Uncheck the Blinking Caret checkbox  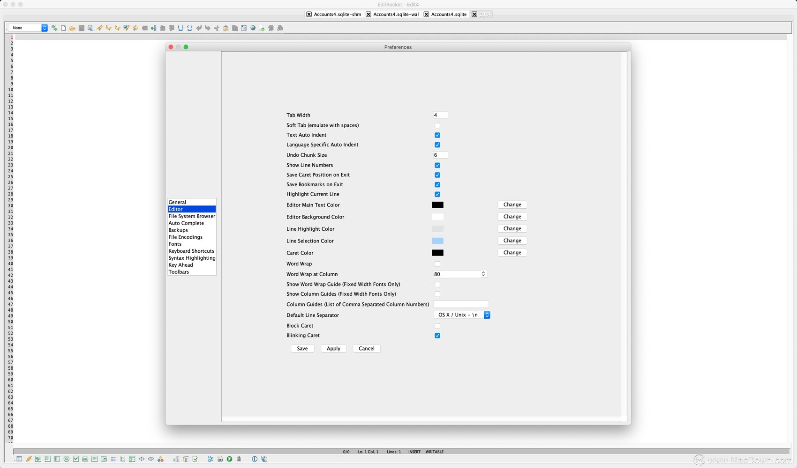click(x=437, y=336)
